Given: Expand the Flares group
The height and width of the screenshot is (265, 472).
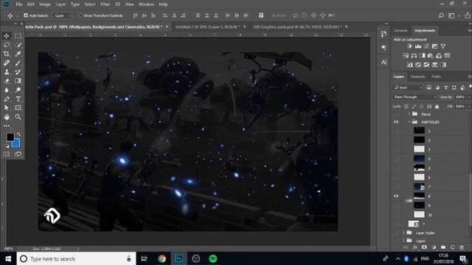Looking at the screenshot, I should tap(409, 114).
